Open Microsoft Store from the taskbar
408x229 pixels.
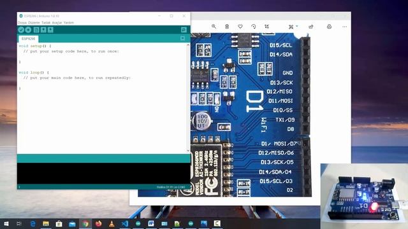[x=59, y=223]
